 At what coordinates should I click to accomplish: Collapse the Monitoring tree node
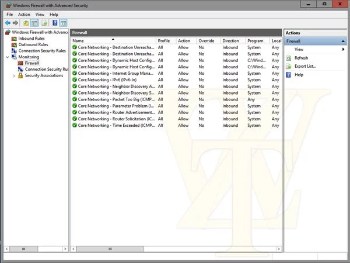click(x=8, y=57)
